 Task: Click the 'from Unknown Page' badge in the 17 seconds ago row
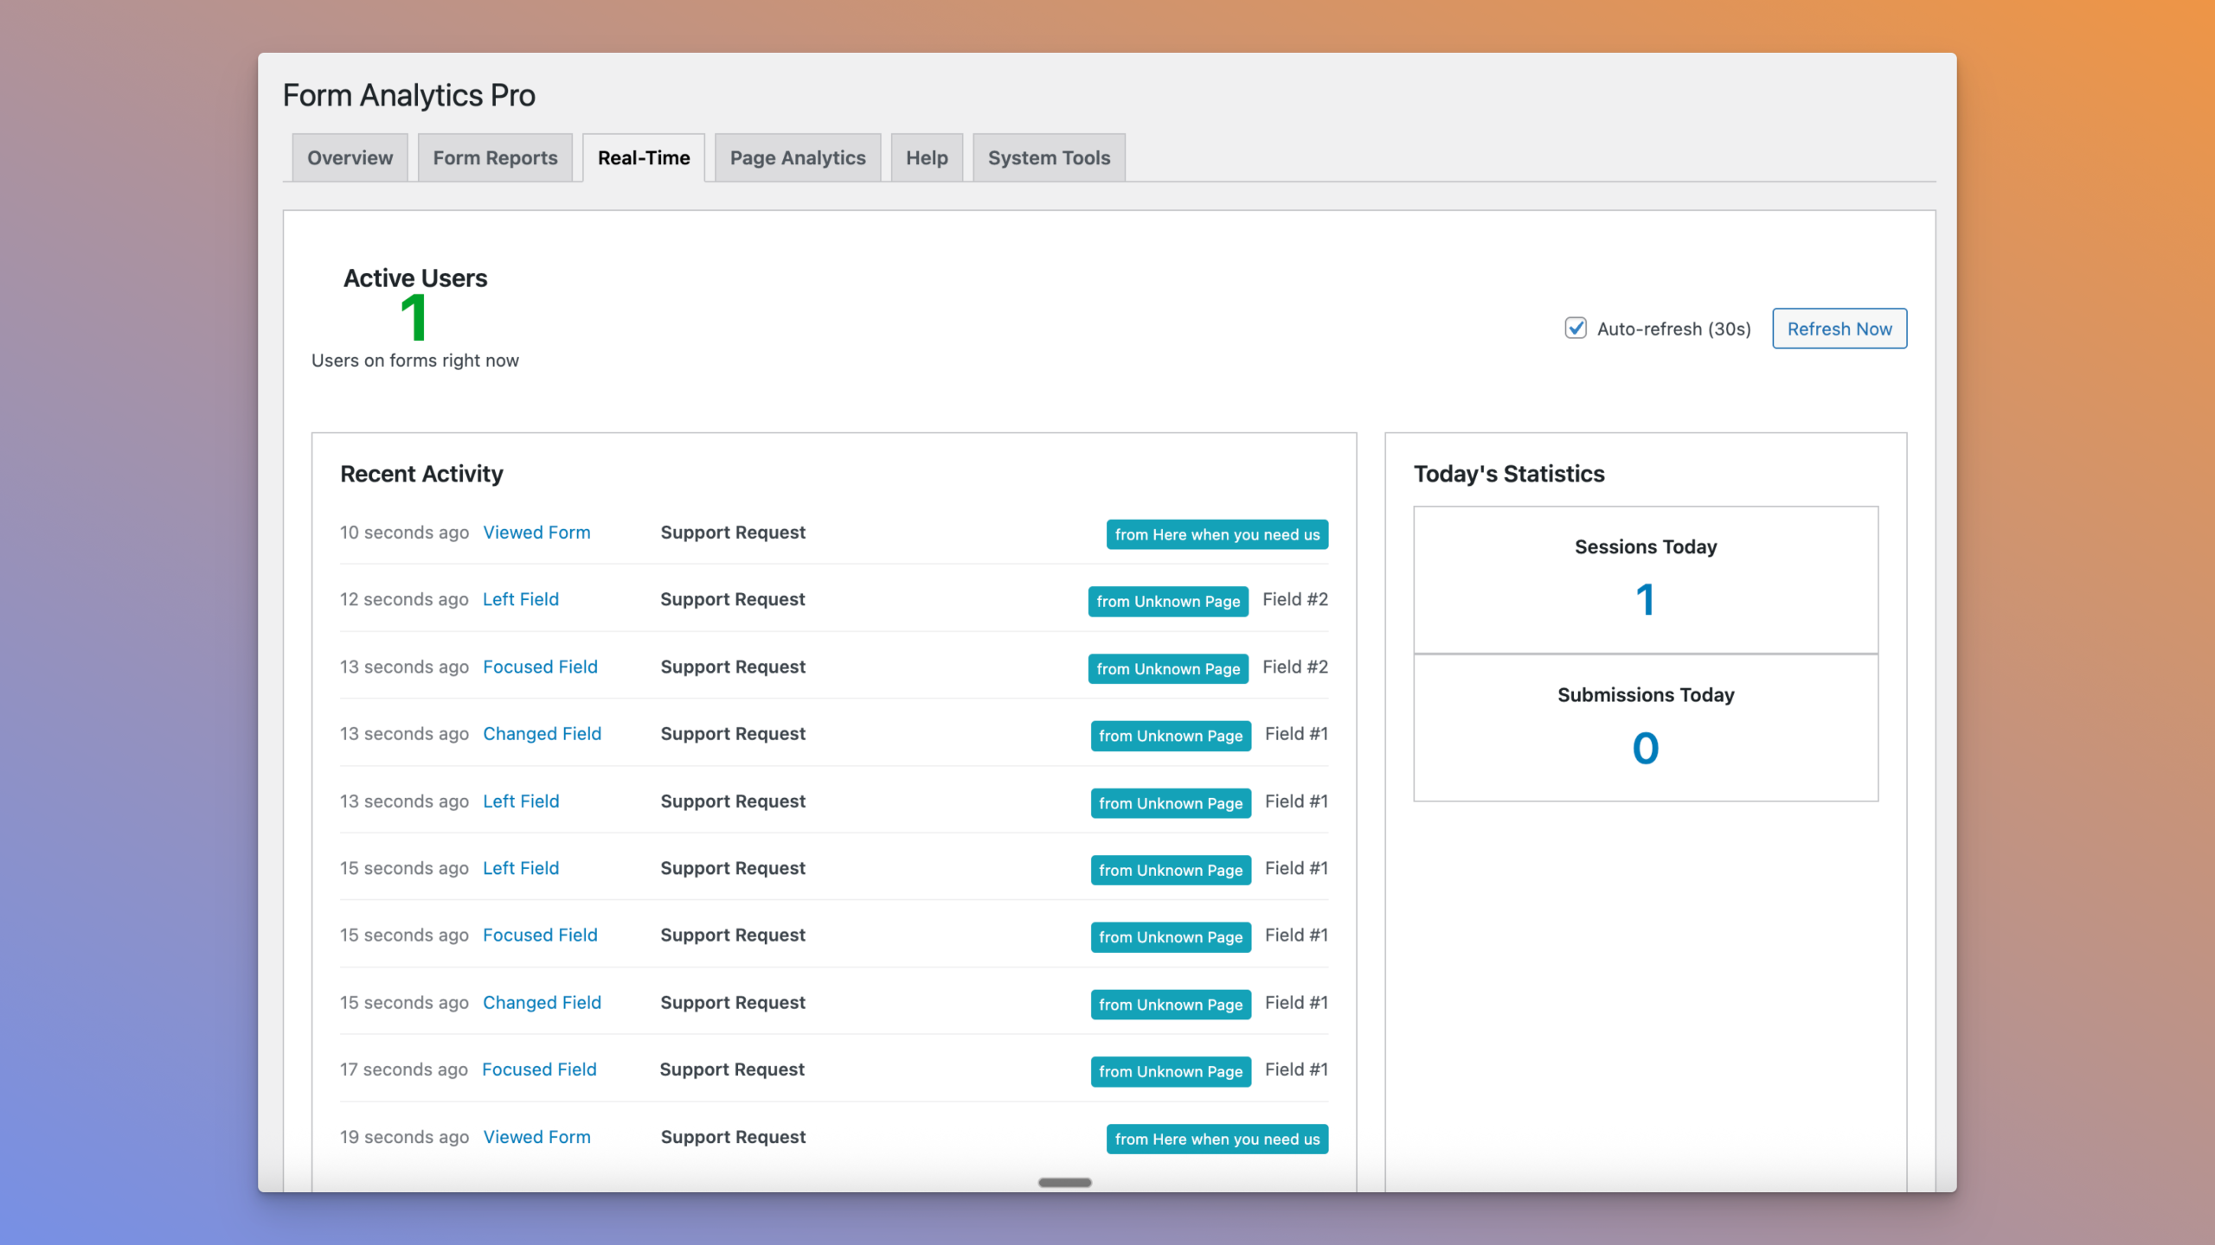[x=1171, y=1071]
